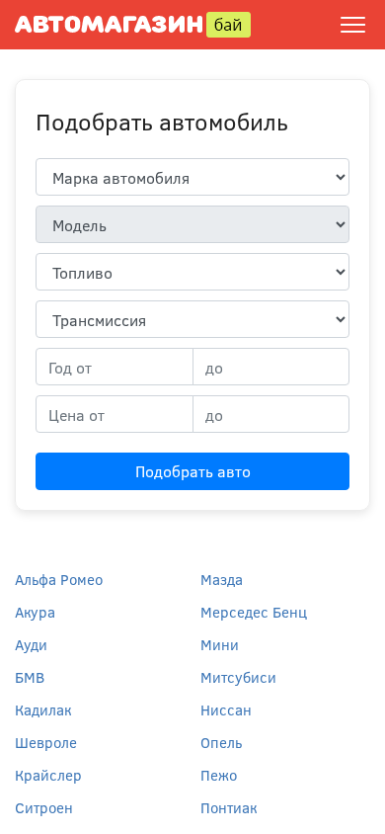This screenshot has width=385, height=834.
Task: Click the Митсубиси link
Action: click(238, 678)
